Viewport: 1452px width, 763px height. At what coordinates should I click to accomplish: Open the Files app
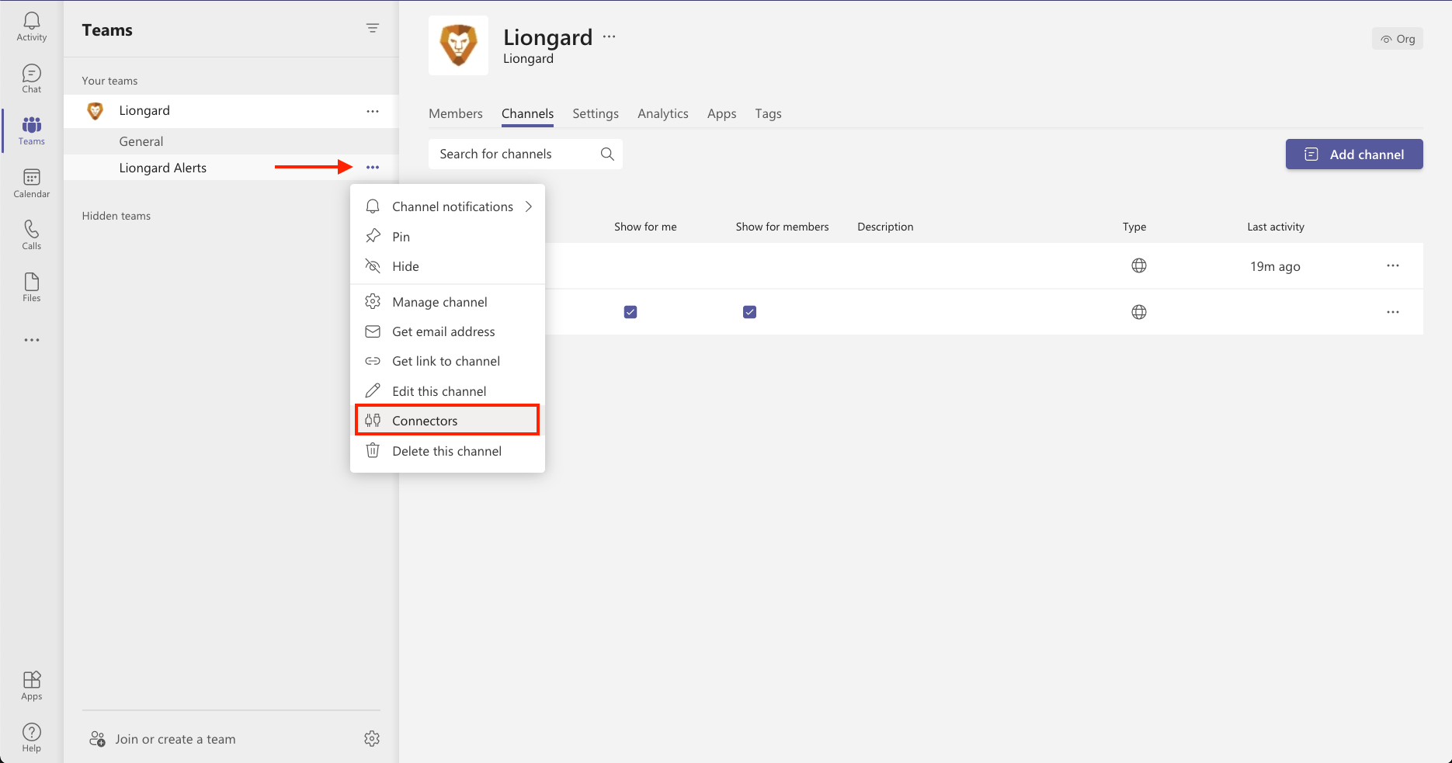tap(32, 287)
